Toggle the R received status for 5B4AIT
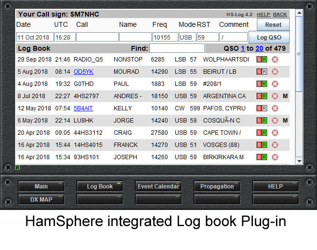Viewport: 317px width, 250px height. click(264, 108)
